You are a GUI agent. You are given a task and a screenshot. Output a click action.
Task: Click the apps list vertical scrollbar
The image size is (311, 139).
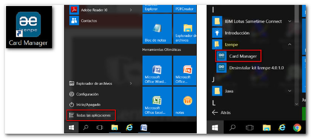click(x=297, y=14)
